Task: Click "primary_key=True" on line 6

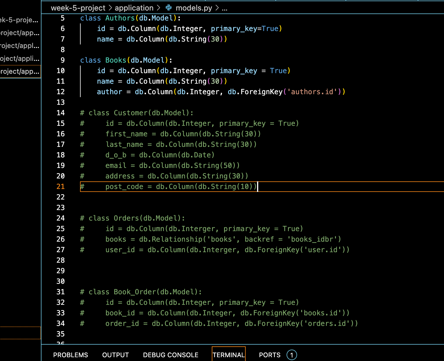Action: 245,29
